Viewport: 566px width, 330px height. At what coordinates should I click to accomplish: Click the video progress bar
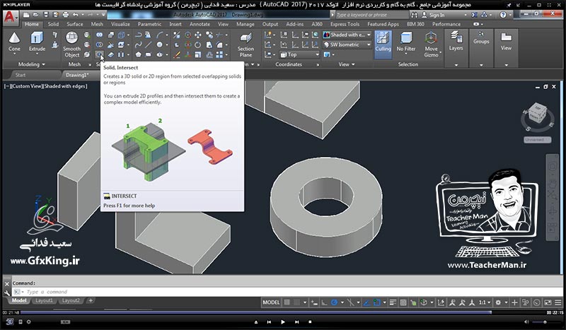(x=283, y=312)
